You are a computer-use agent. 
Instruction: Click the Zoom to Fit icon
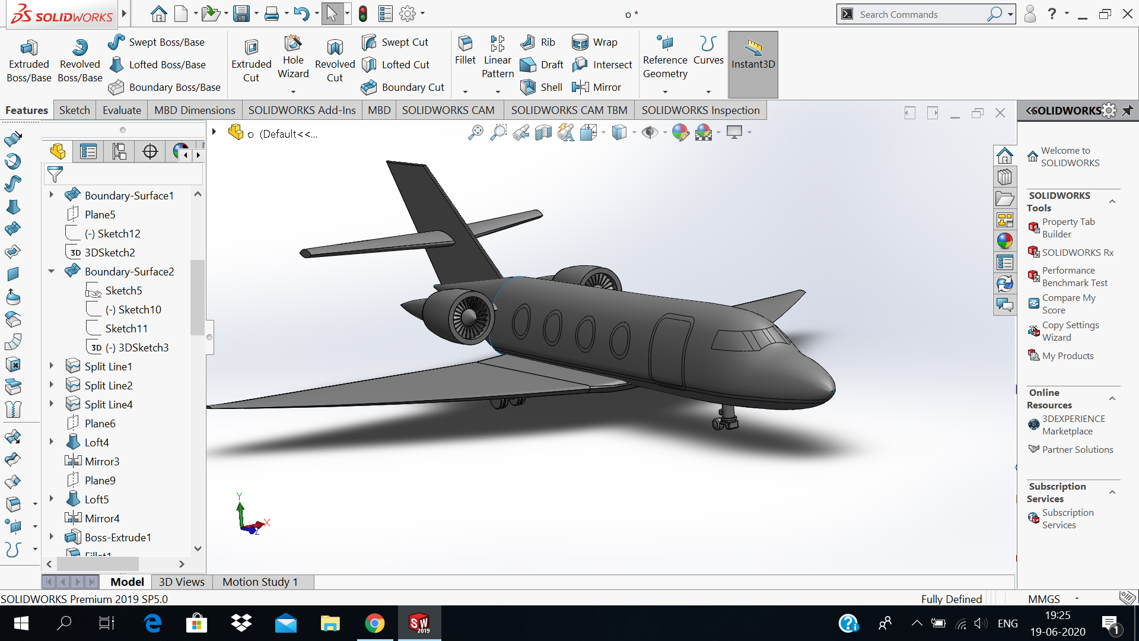[x=475, y=132]
